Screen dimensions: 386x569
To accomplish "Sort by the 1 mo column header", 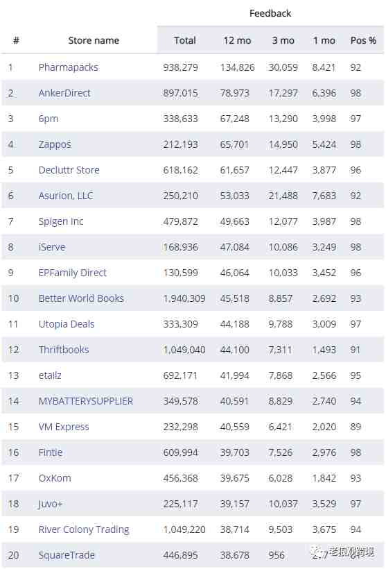I will tap(324, 41).
